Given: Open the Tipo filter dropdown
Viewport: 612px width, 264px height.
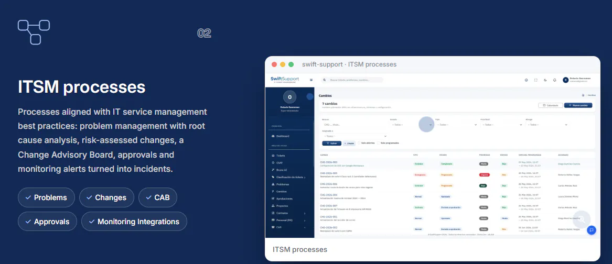Looking at the screenshot, I should [457, 125].
